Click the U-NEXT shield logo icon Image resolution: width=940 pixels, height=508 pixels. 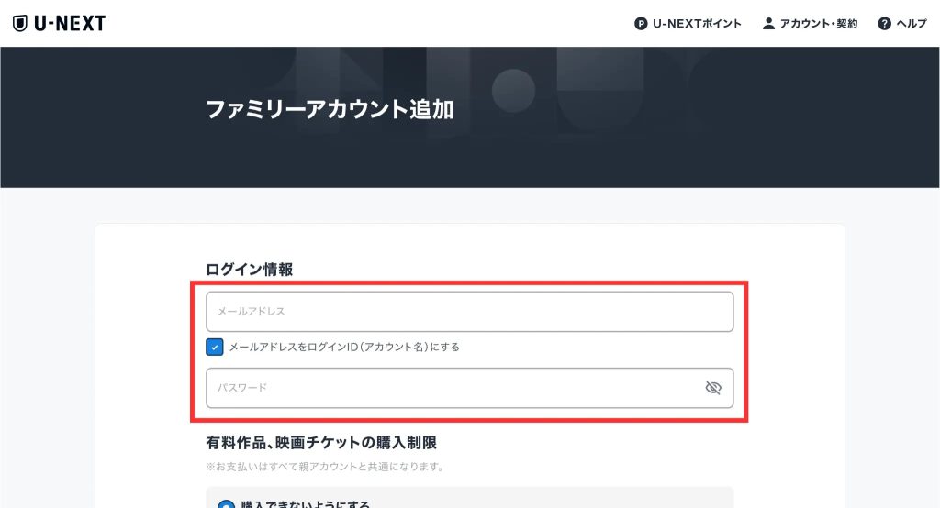point(20,24)
